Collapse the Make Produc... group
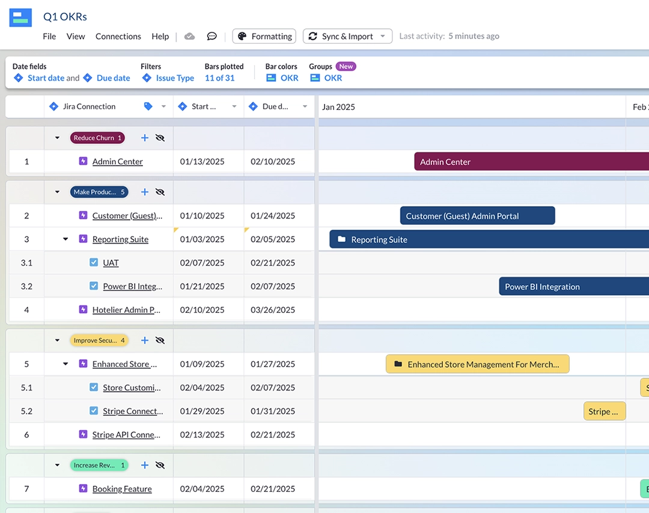This screenshot has height=513, width=649. (x=57, y=192)
